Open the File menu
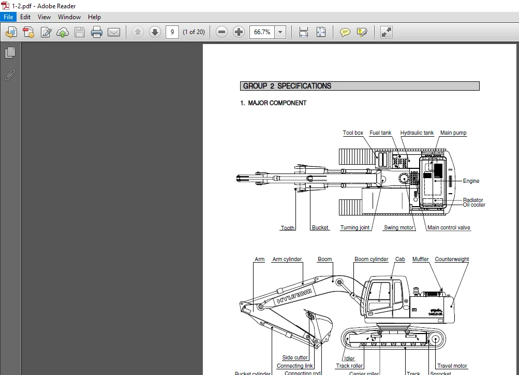This screenshot has height=375, width=519. coord(8,17)
